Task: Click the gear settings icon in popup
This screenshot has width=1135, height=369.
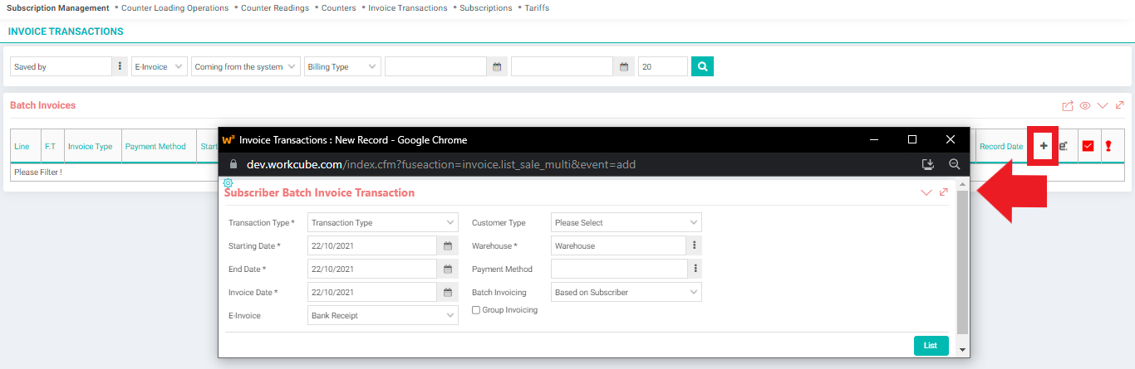Action: 228,182
